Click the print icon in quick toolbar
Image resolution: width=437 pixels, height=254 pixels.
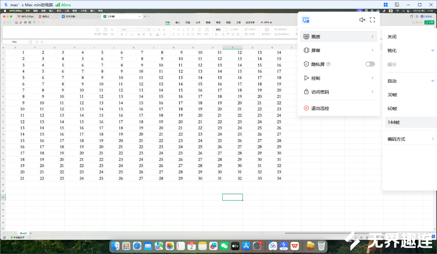pyautogui.click(x=26, y=22)
